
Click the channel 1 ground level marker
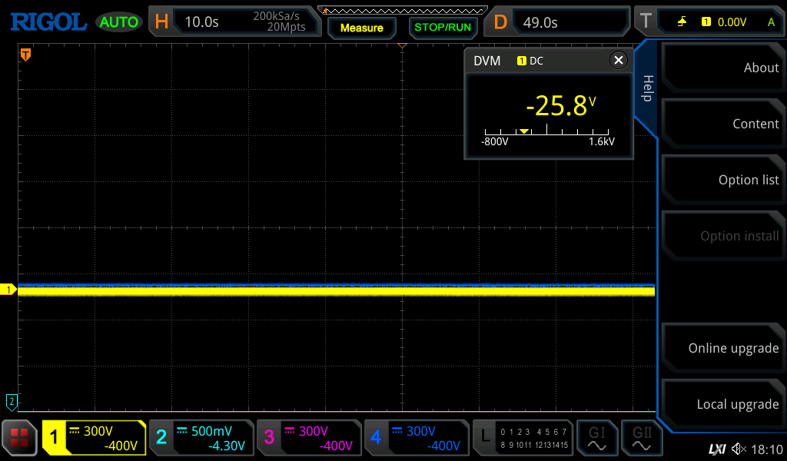[9, 290]
